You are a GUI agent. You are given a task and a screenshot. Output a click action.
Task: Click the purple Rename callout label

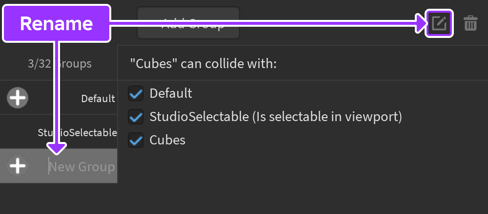click(x=57, y=23)
